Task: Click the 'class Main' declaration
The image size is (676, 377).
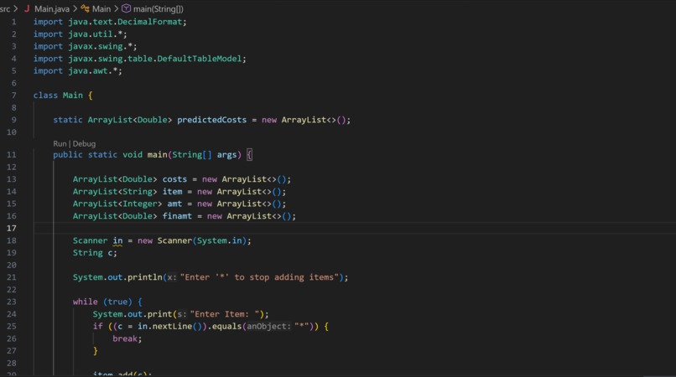Action: pos(58,96)
